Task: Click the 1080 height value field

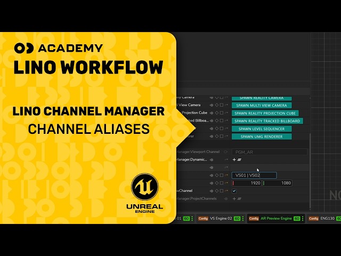Action: pos(277,183)
